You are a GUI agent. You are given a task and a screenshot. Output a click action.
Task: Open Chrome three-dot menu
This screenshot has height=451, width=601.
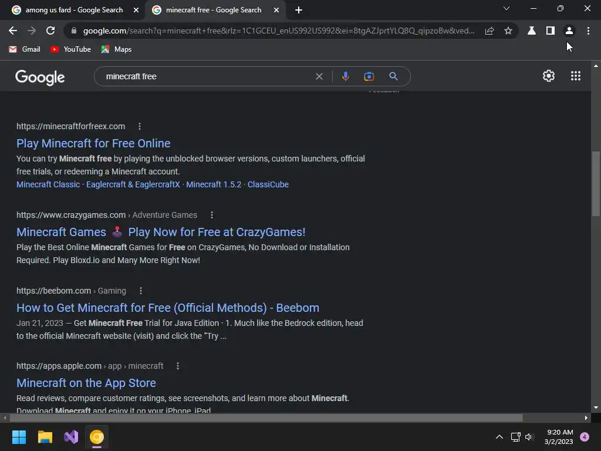tap(588, 31)
